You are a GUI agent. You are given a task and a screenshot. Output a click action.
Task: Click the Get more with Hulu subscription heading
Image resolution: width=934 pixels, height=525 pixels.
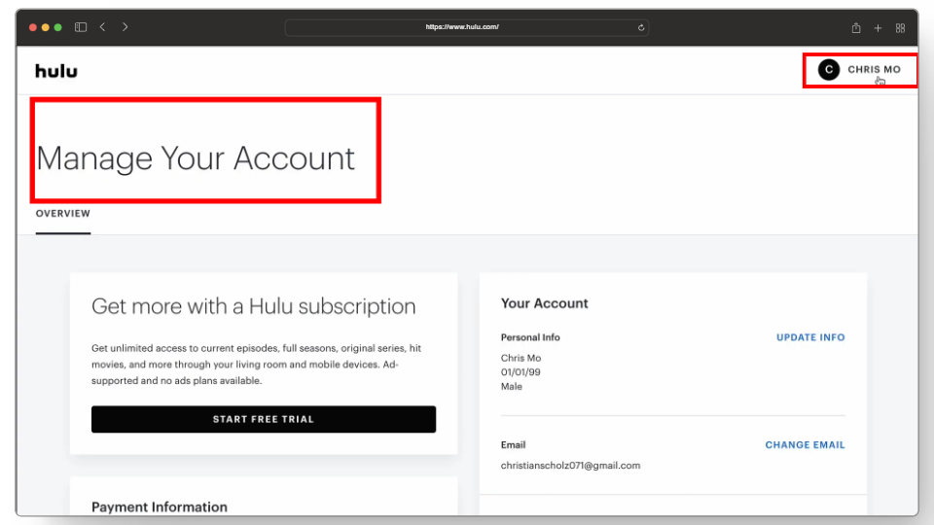tap(253, 306)
